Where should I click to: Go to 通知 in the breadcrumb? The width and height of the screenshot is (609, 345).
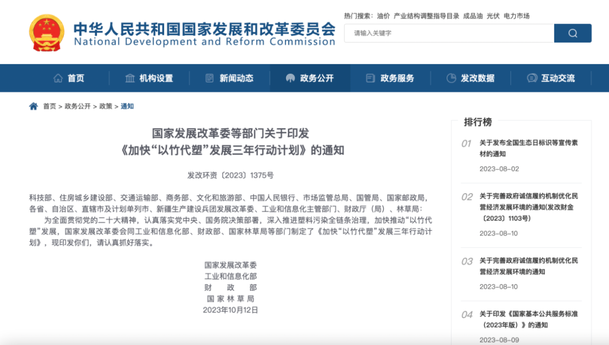click(x=127, y=106)
